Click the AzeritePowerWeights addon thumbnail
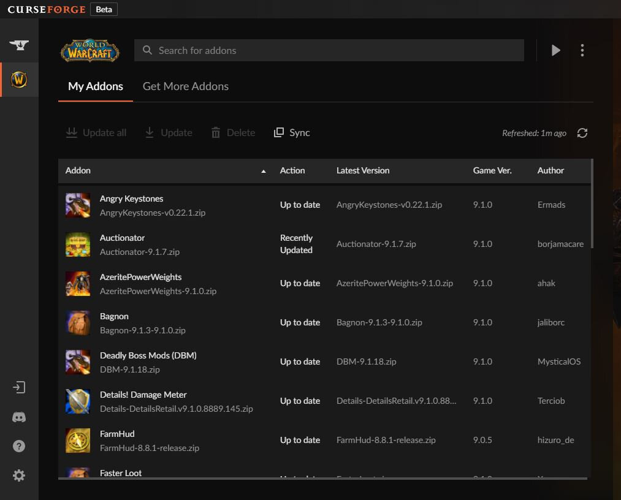The width and height of the screenshot is (621, 500). pos(78,284)
